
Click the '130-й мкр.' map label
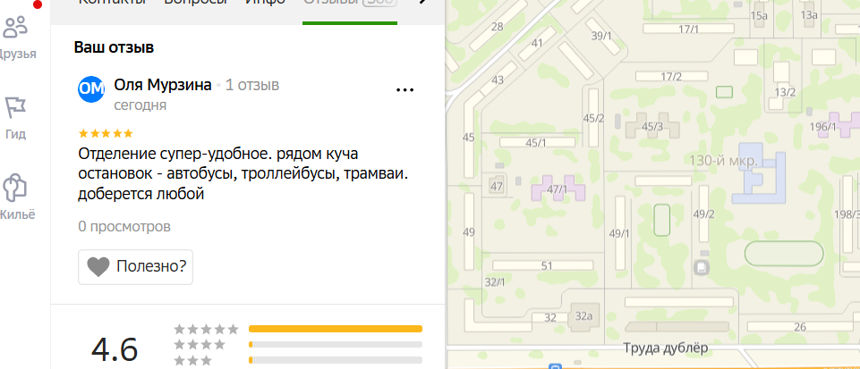tap(723, 161)
